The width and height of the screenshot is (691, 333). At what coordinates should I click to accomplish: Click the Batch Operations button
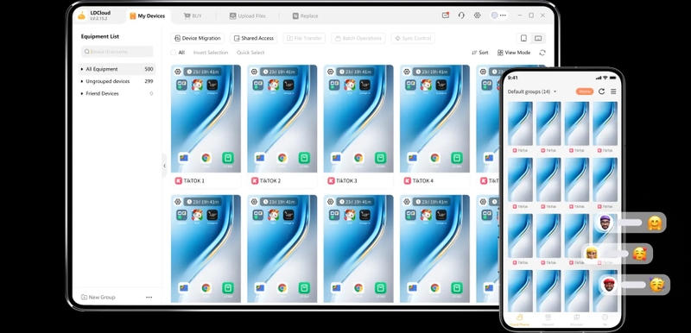[x=358, y=38]
